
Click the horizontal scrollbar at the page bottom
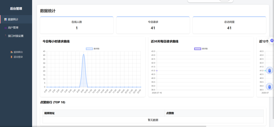click(x=119, y=126)
